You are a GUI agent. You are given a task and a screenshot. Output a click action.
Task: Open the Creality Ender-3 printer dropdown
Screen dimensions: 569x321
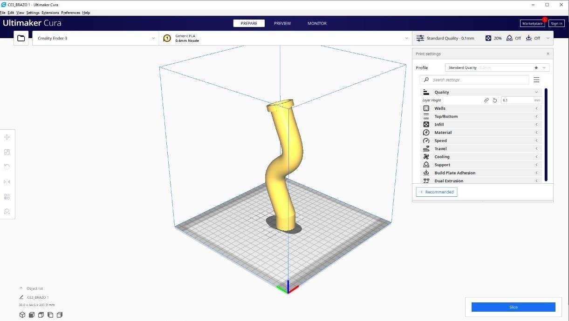[95, 38]
